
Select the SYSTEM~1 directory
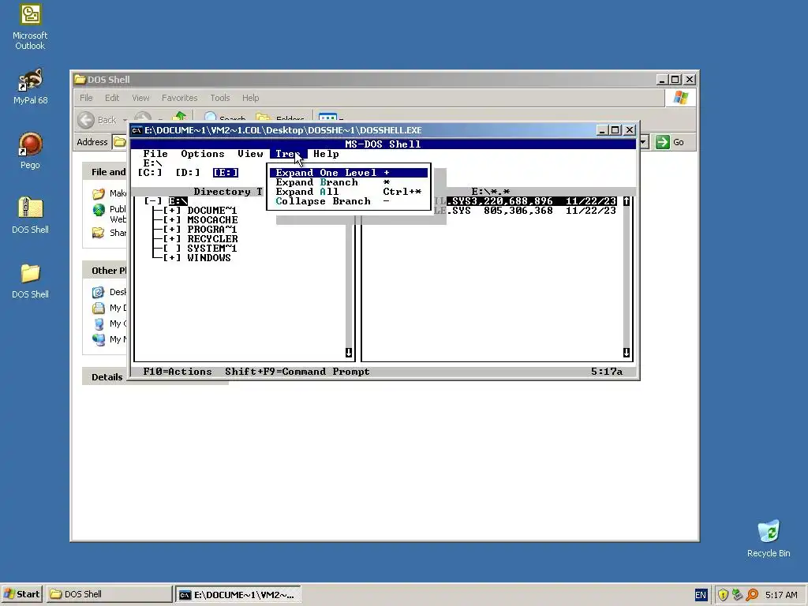[x=212, y=249]
